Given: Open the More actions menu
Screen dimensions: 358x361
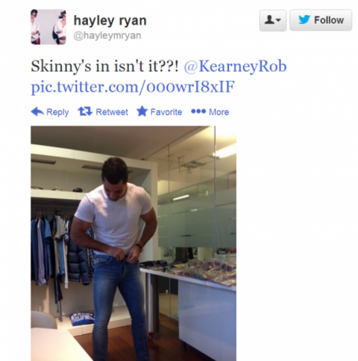Looking at the screenshot, I should pyautogui.click(x=210, y=112).
